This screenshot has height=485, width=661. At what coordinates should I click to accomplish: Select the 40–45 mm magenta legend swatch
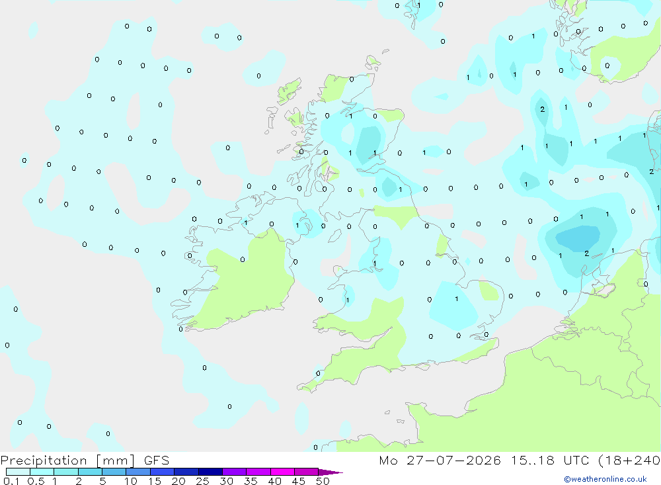coord(282,472)
